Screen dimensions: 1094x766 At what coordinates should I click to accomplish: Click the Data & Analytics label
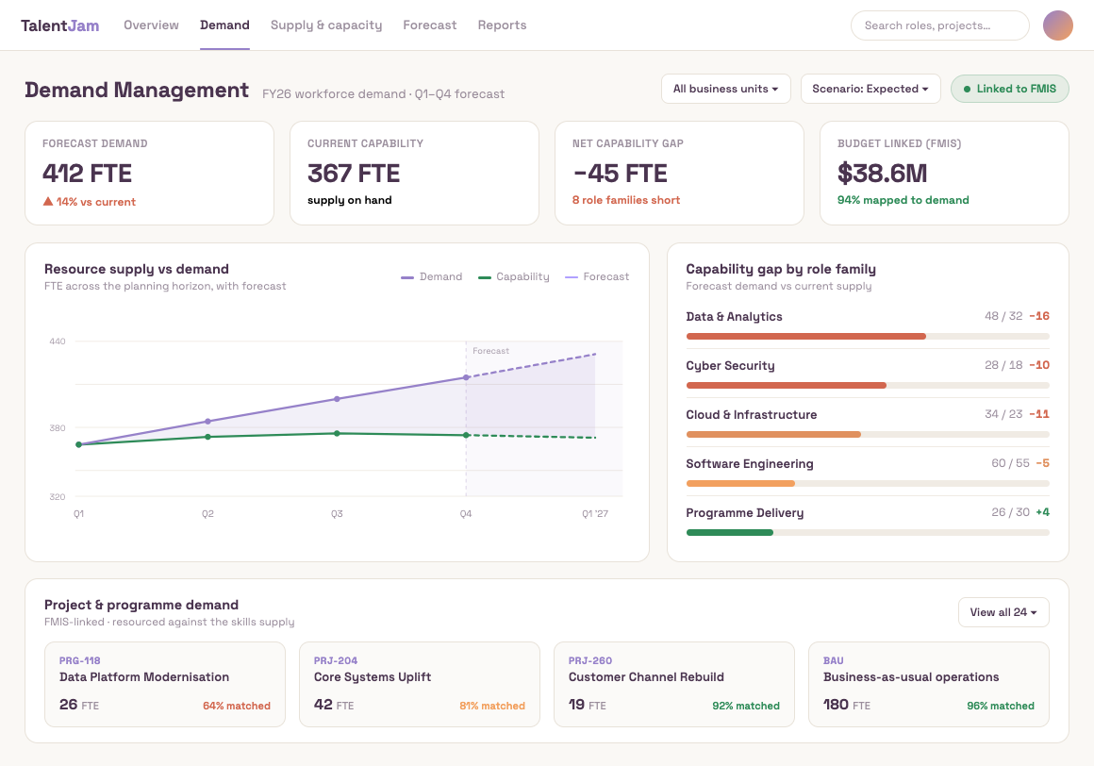pos(734,317)
